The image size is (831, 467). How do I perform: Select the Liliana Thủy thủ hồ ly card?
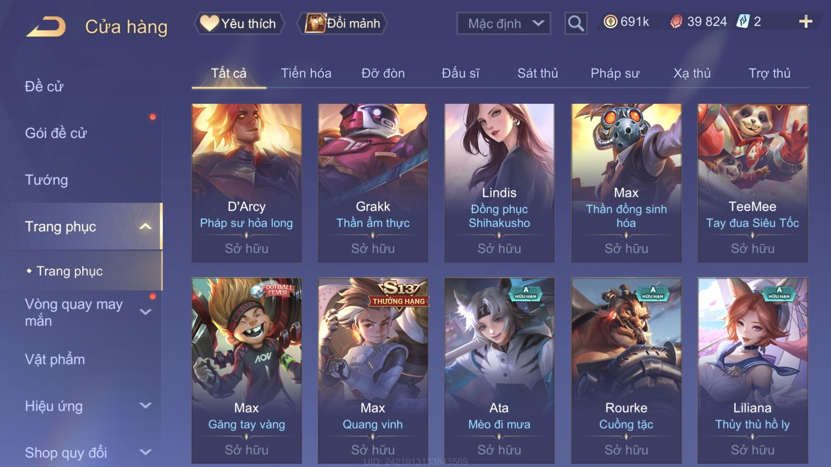point(752,370)
